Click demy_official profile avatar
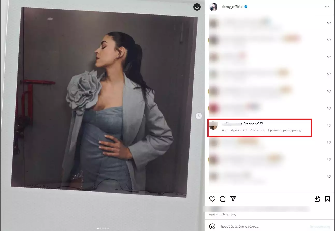This screenshot has width=335, height=231. (214, 7)
